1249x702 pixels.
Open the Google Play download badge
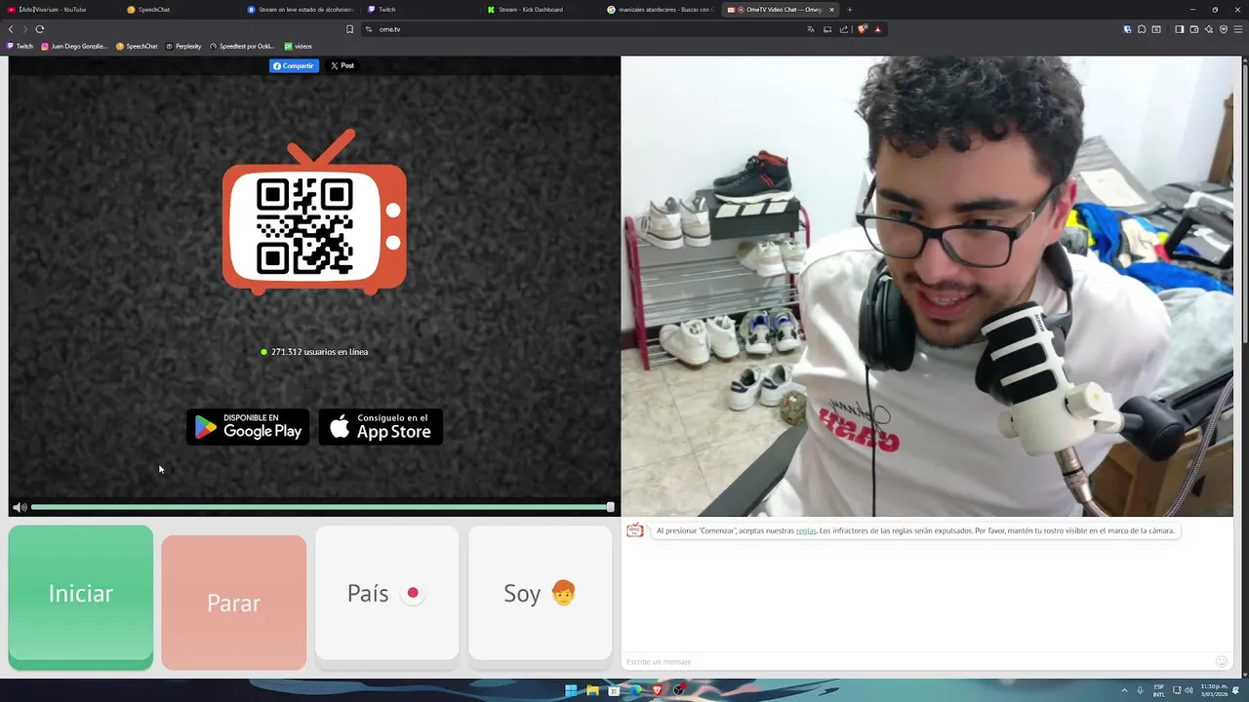click(x=248, y=427)
